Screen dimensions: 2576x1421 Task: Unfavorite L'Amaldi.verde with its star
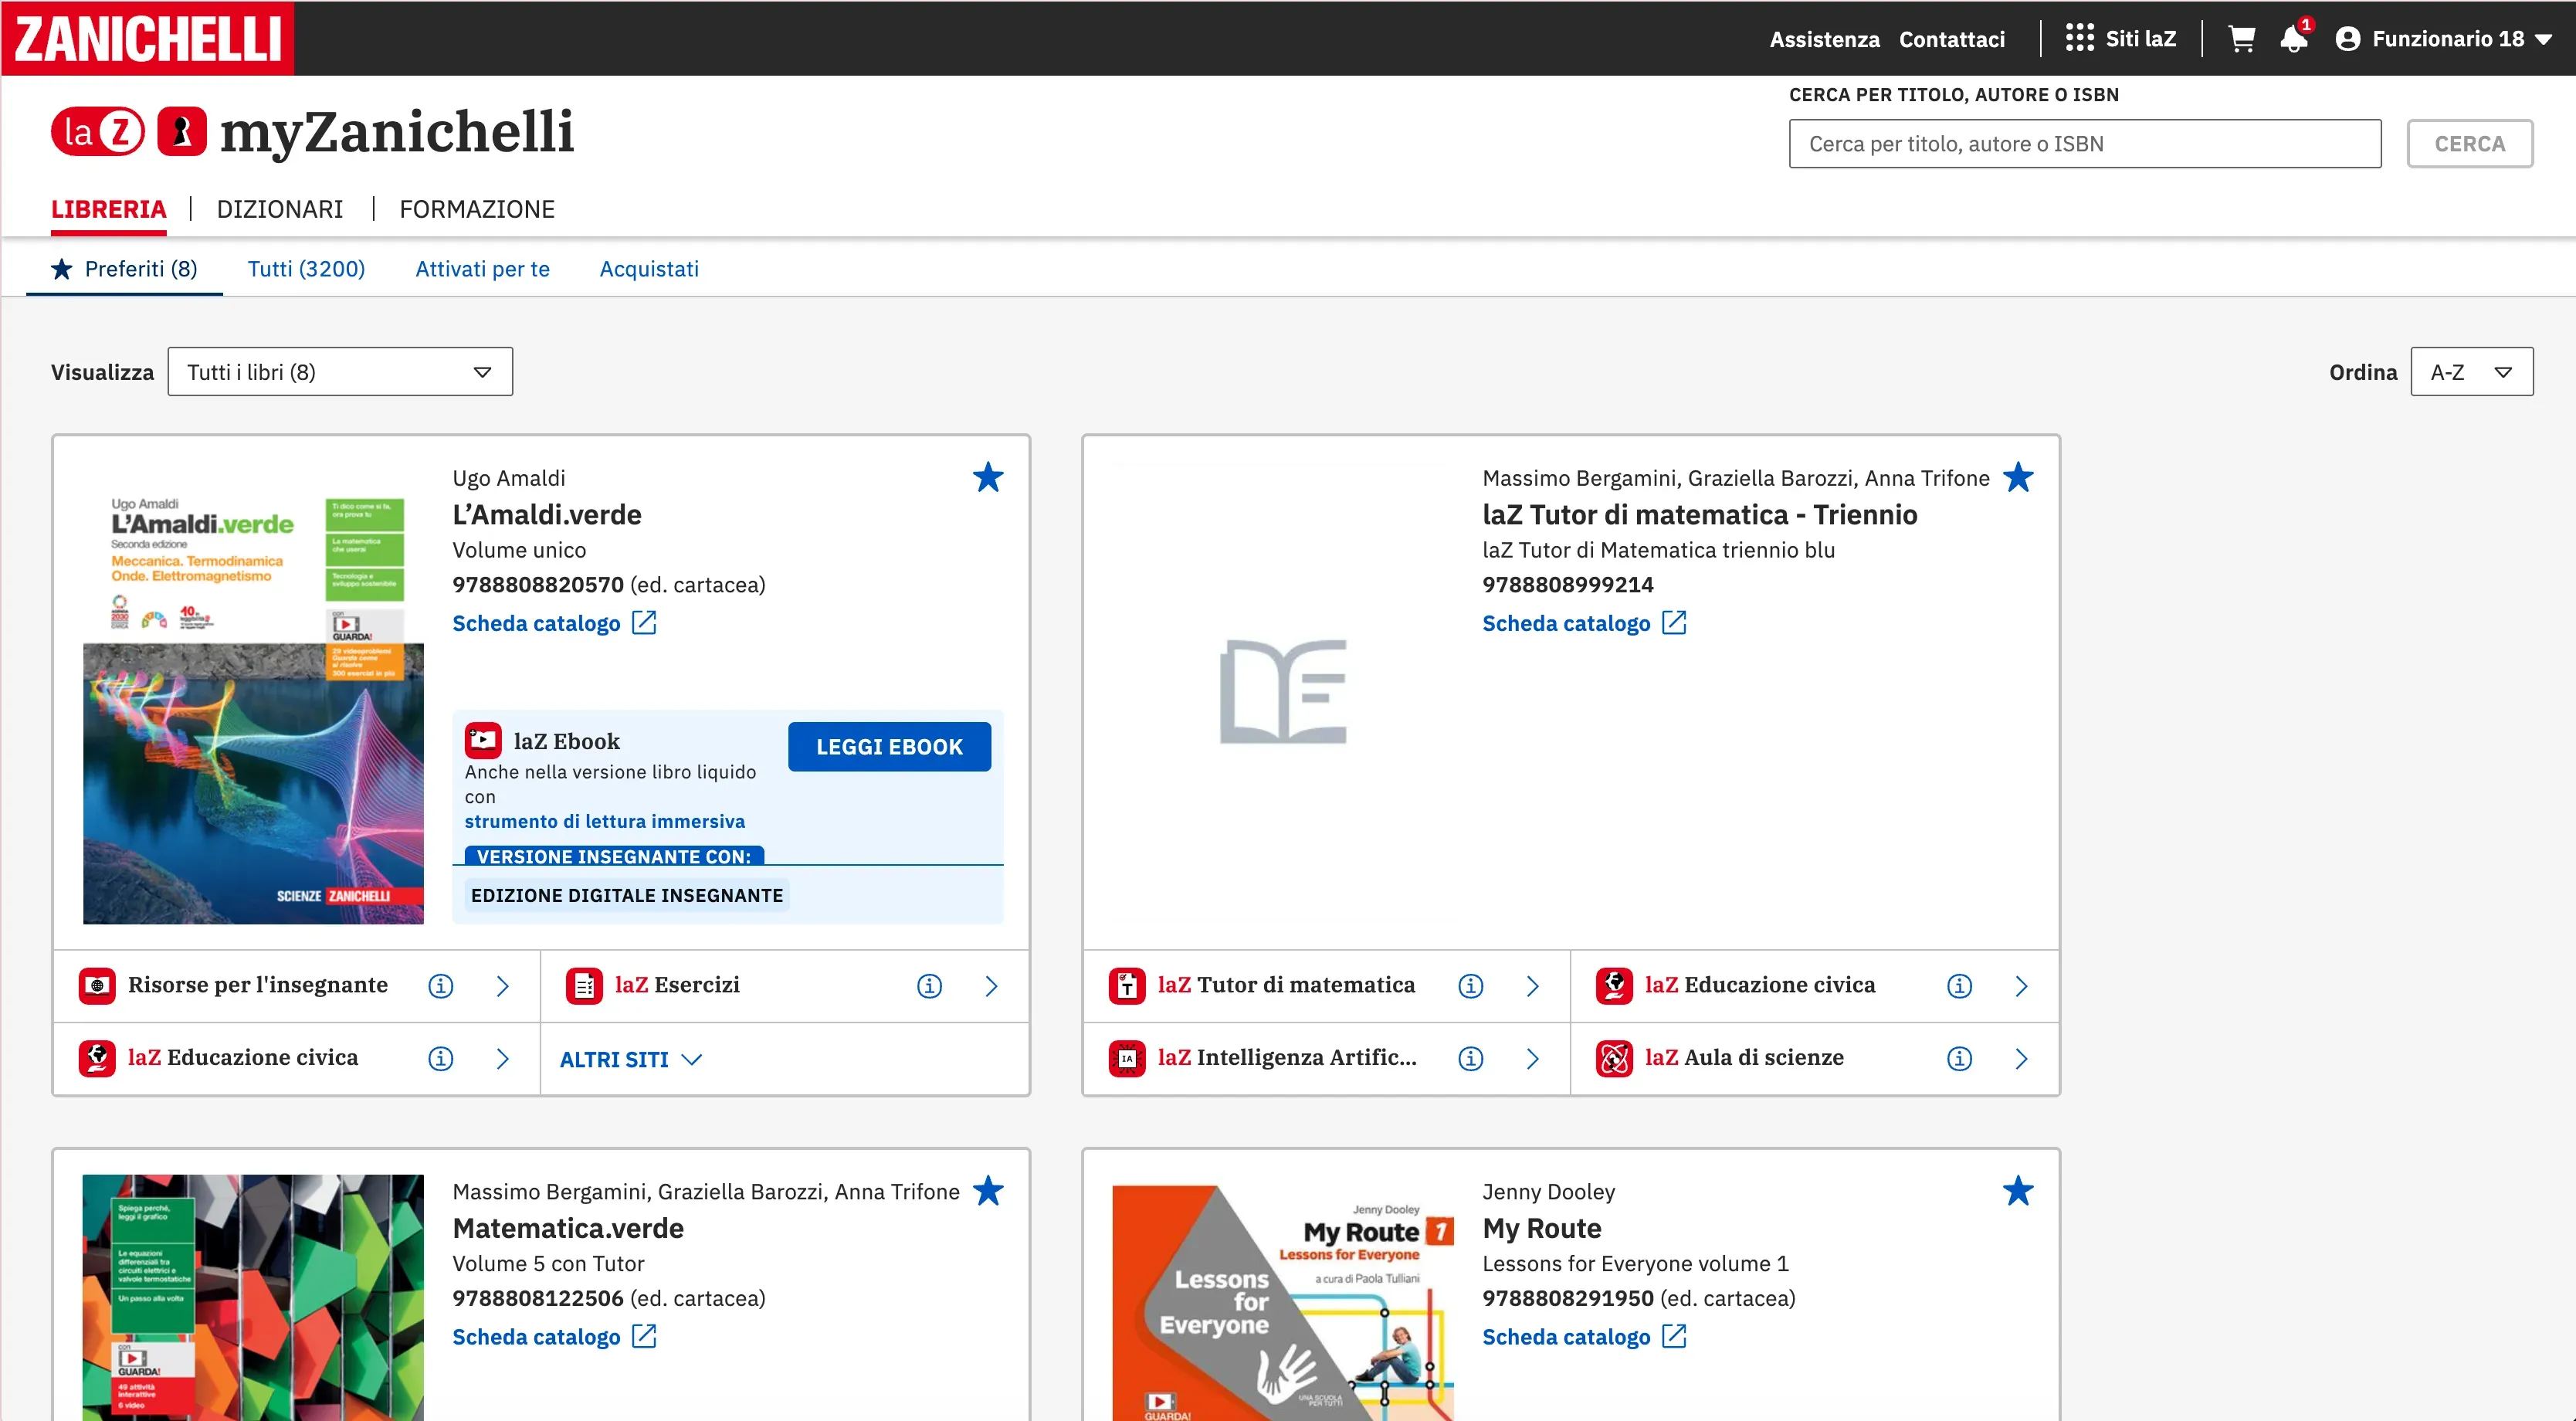pos(988,477)
